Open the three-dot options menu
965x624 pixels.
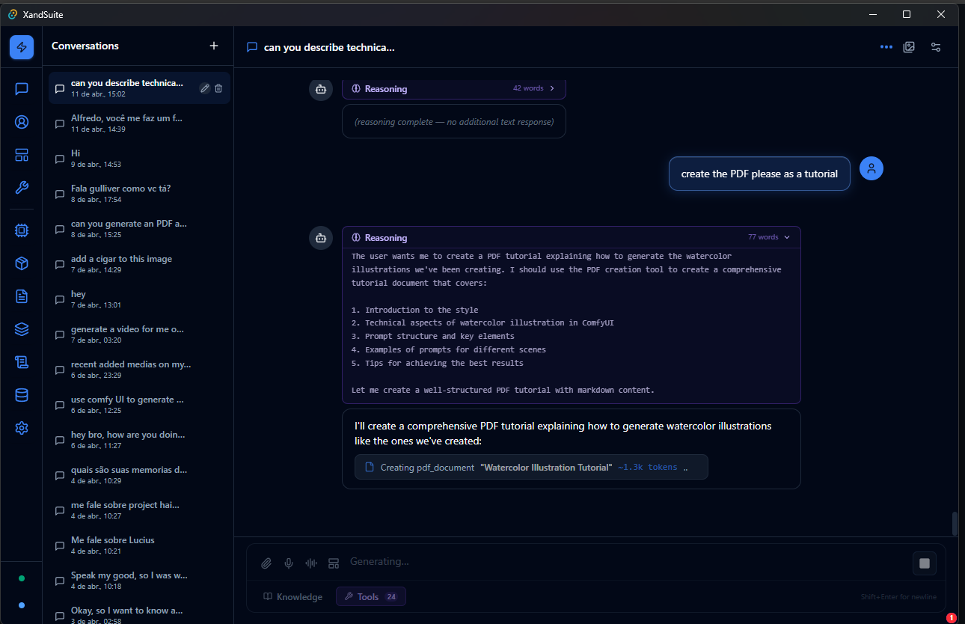(x=886, y=46)
